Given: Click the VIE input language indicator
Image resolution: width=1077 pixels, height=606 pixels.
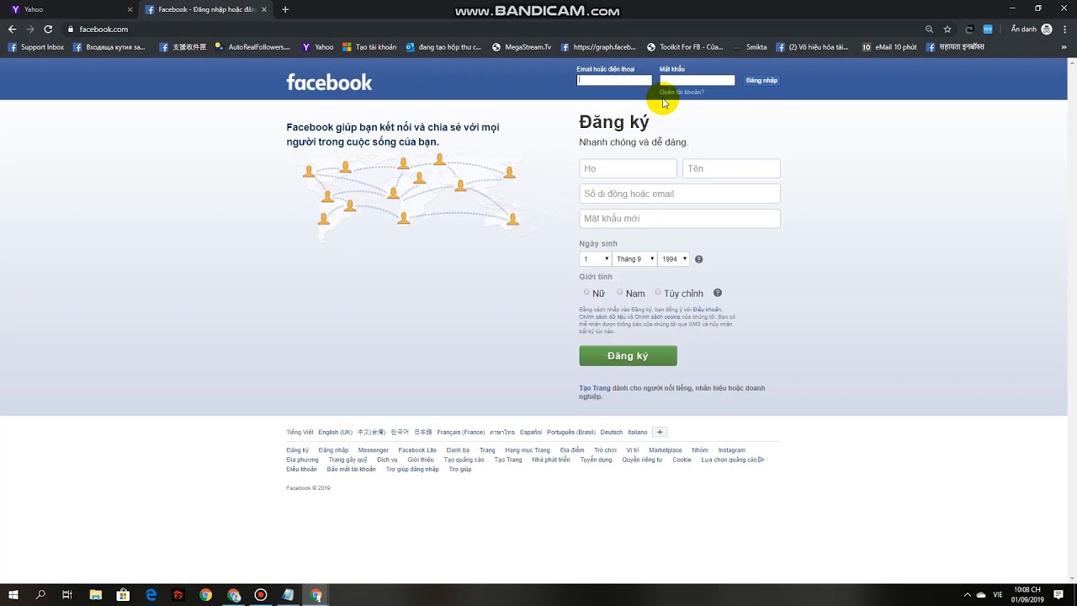Looking at the screenshot, I should click(998, 595).
